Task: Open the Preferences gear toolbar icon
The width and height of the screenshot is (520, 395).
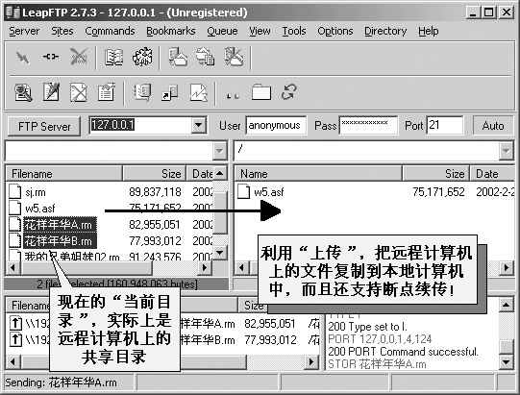Action: tap(142, 57)
